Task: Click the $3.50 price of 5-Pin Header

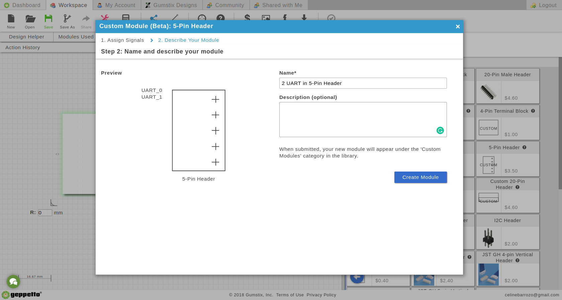Action: pos(511,171)
